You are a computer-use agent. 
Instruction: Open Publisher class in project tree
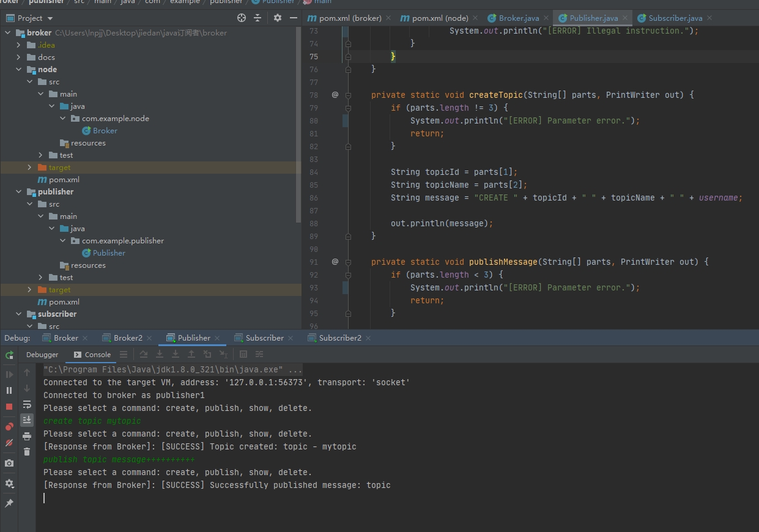pos(109,253)
